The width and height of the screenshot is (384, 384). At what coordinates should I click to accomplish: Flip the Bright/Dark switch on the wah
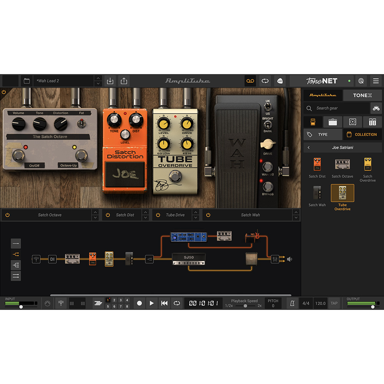pyautogui.click(x=268, y=125)
